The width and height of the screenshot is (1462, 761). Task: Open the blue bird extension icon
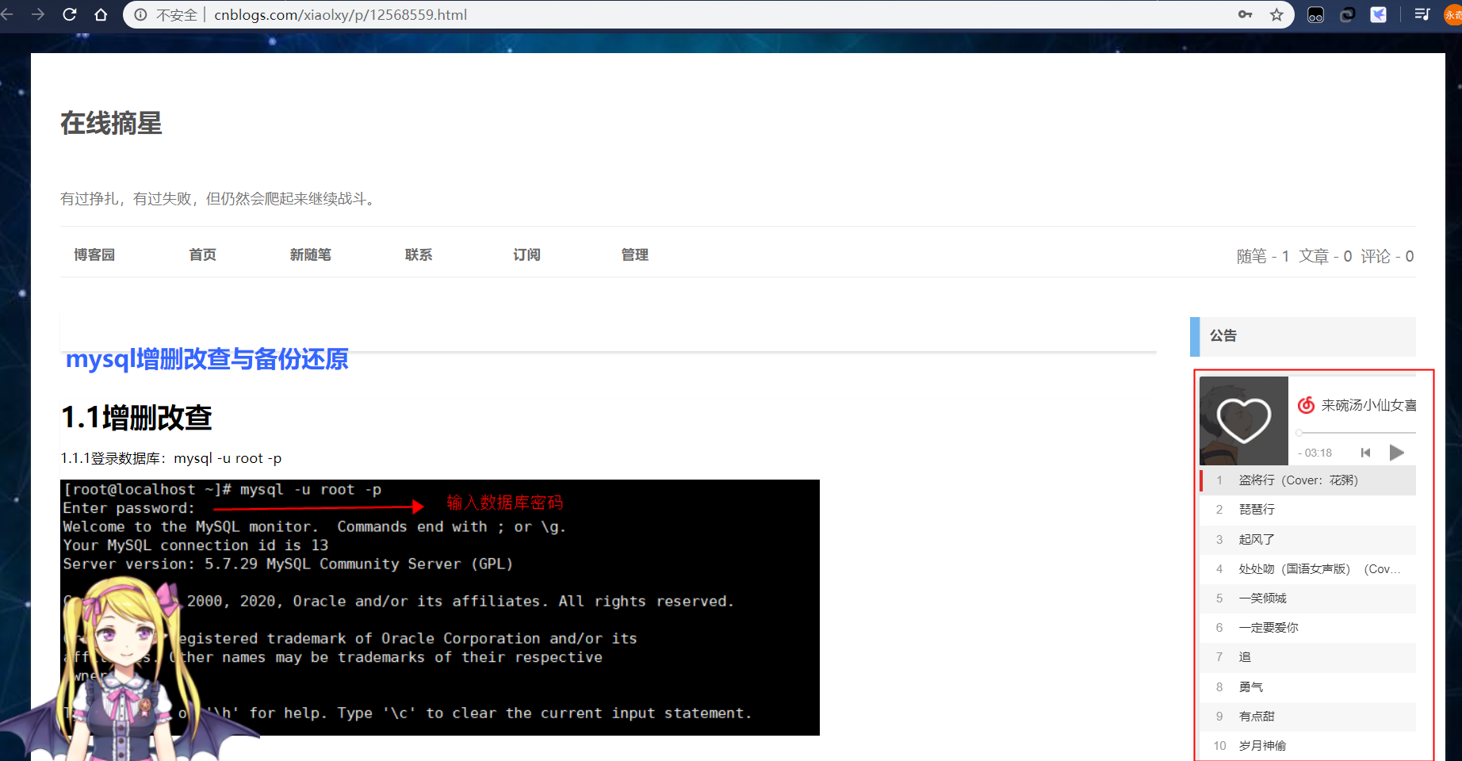coord(1379,14)
